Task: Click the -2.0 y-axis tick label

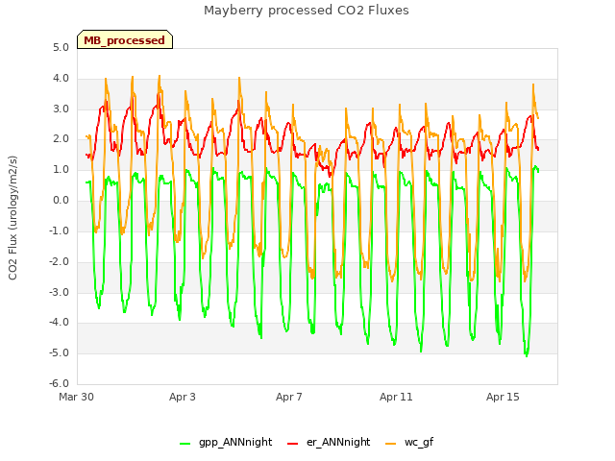Action: 59,261
